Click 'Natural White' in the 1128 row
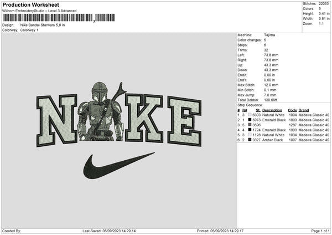 (273, 135)
